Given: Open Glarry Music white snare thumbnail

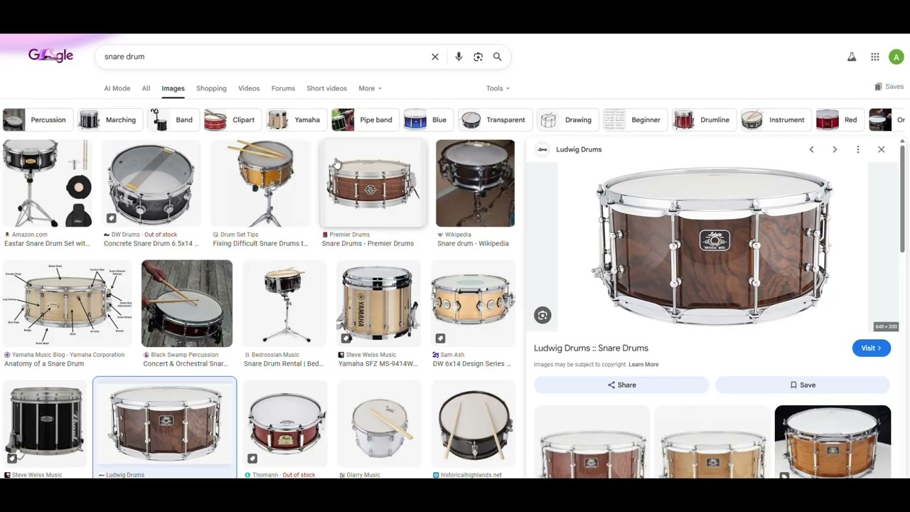Looking at the screenshot, I should 380,424.
